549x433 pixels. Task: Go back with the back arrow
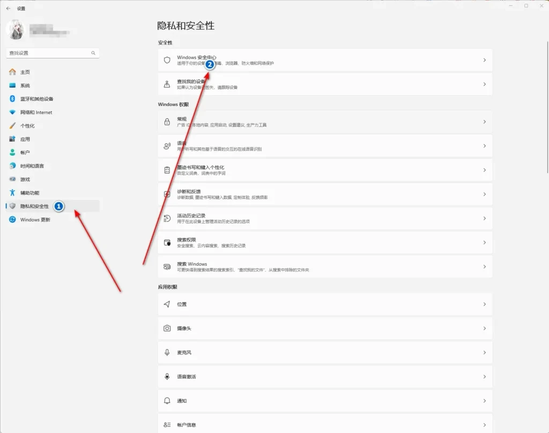(9, 9)
